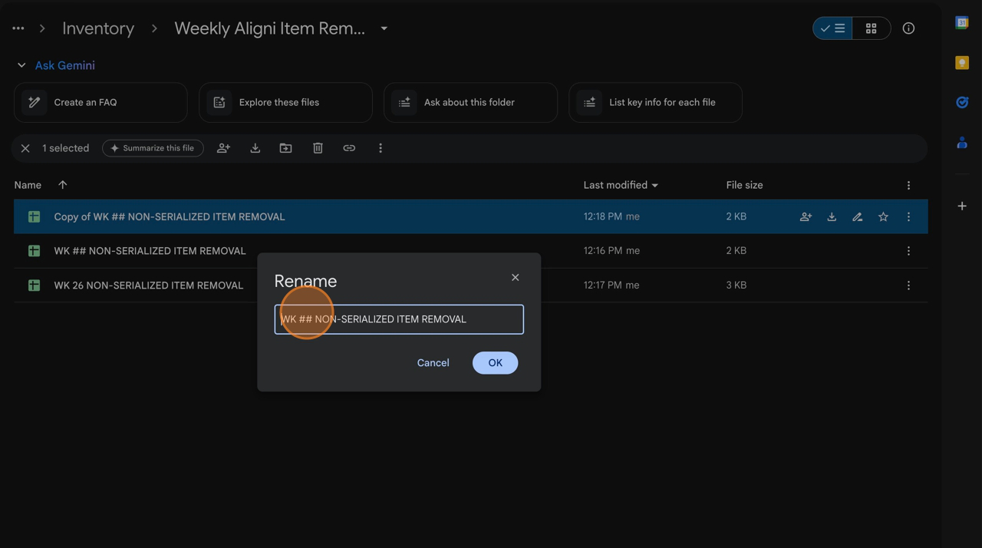Click the trash icon in the toolbar

pyautogui.click(x=318, y=148)
